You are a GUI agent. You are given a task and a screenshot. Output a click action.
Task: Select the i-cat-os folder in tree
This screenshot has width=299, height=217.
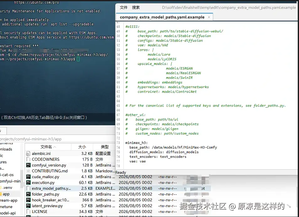click(7, 175)
